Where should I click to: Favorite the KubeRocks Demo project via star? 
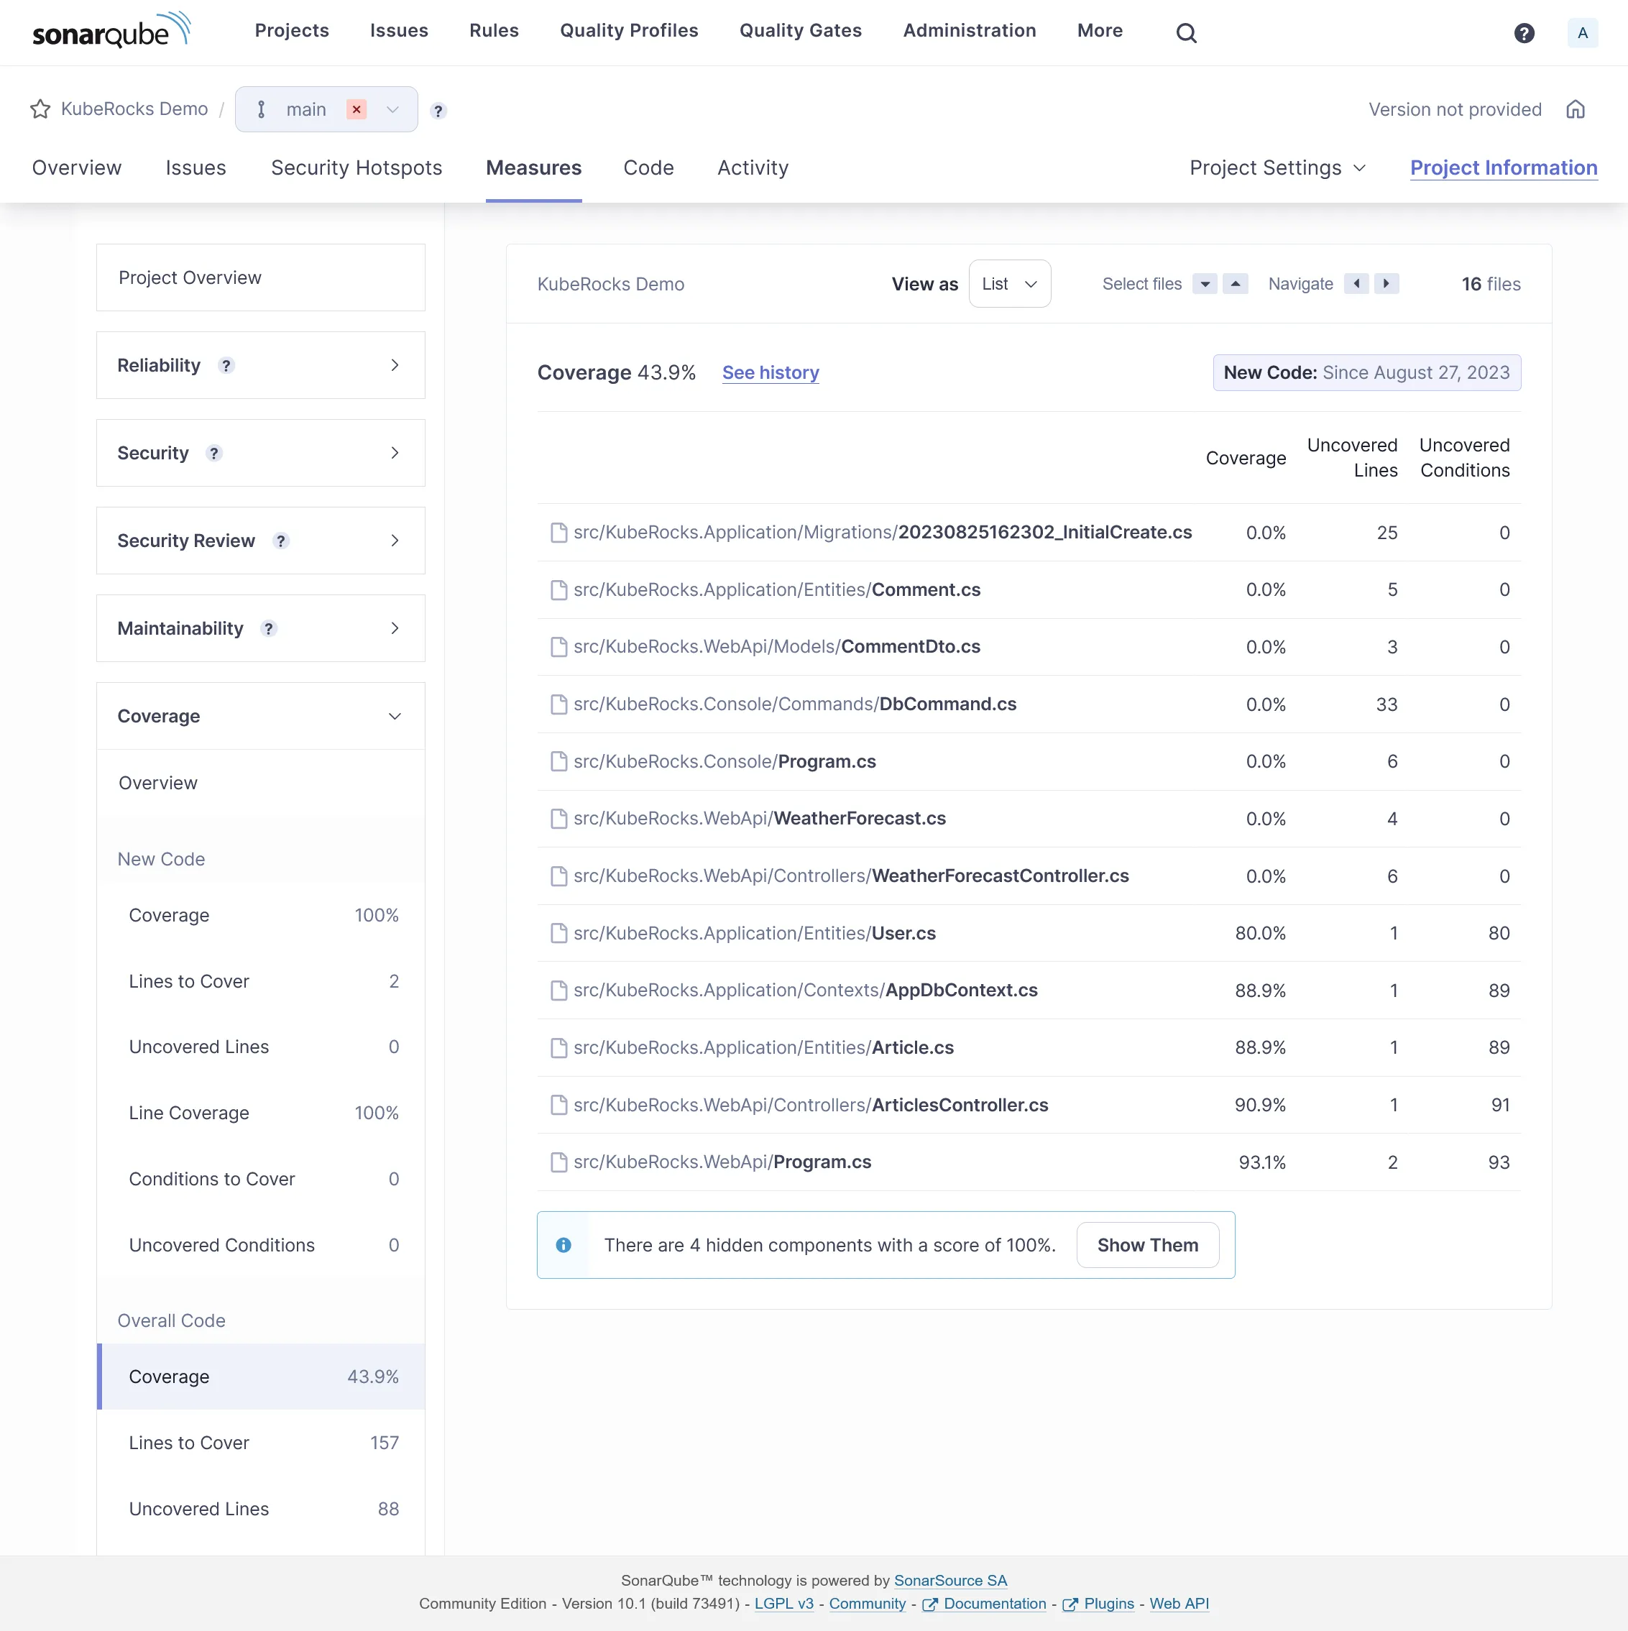coord(40,109)
